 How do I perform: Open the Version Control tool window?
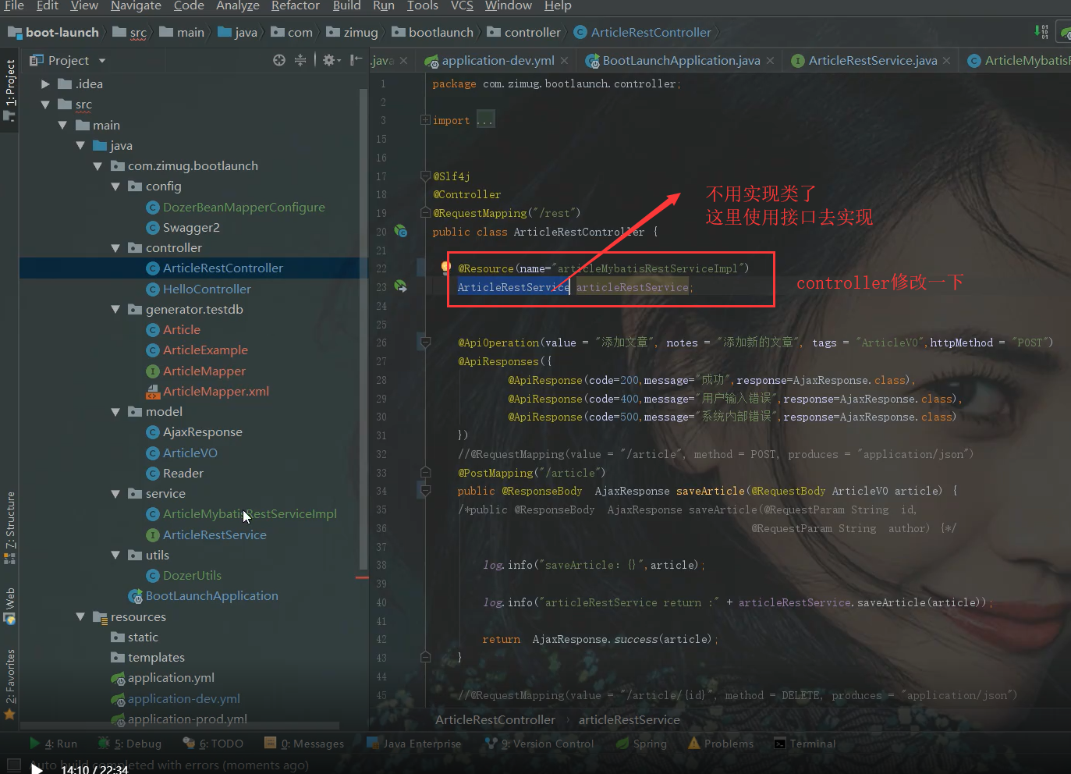coord(539,744)
